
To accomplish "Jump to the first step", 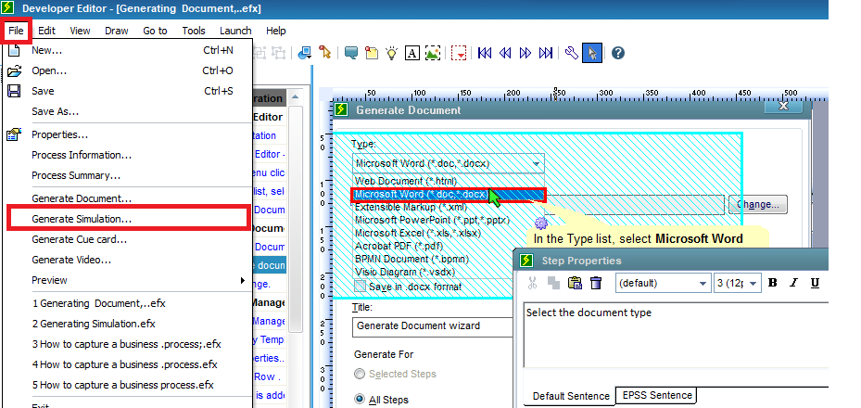I will (x=485, y=53).
